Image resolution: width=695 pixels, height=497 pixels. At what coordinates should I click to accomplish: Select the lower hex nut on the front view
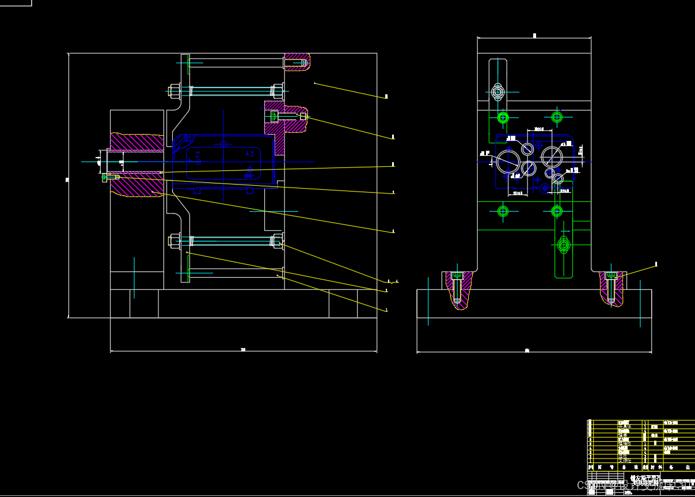174,240
